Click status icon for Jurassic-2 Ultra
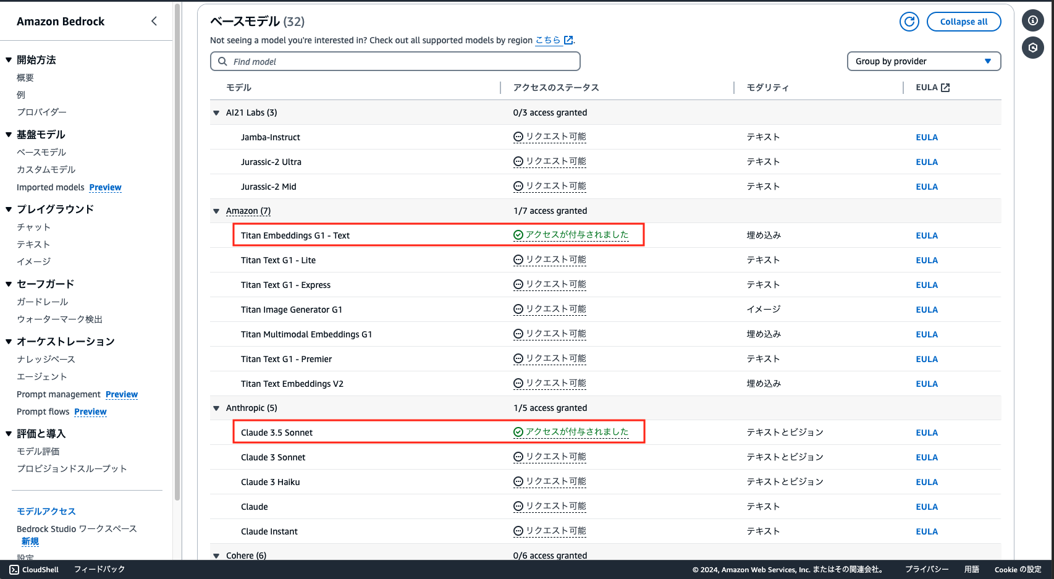The height and width of the screenshot is (579, 1054). [518, 162]
